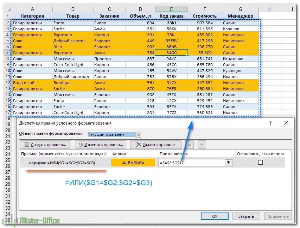Select column F header

pos(205,9)
